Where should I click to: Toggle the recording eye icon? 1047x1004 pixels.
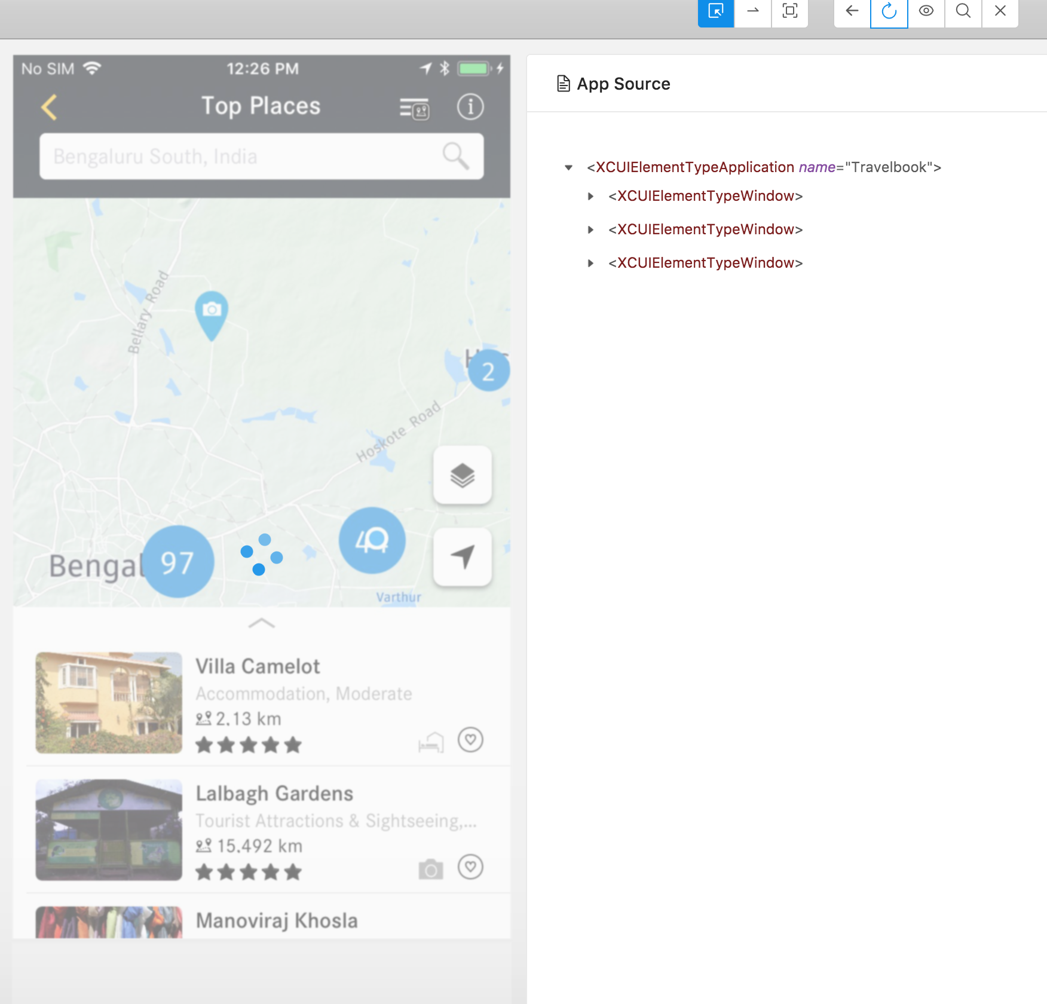[x=926, y=11]
